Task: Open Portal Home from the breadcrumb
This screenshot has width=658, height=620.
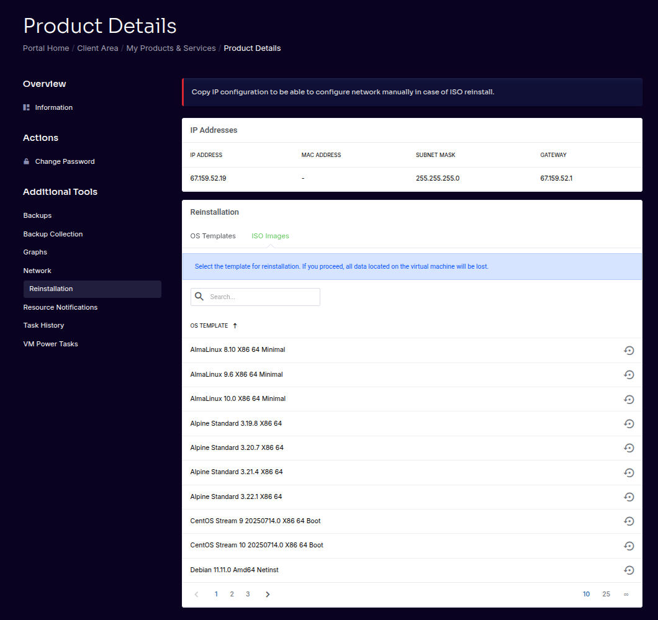Action: click(x=45, y=48)
